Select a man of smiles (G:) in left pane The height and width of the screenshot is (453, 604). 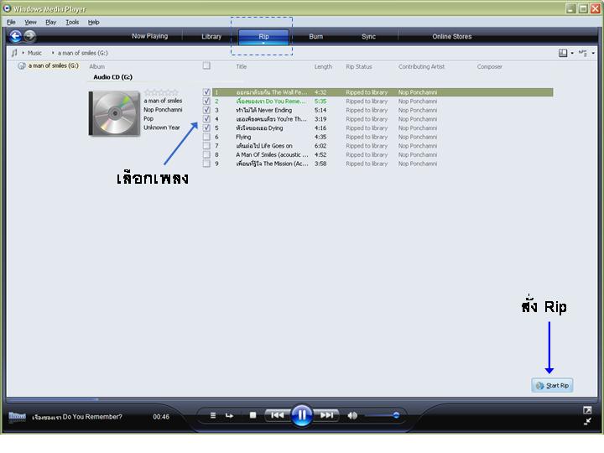pos(53,66)
